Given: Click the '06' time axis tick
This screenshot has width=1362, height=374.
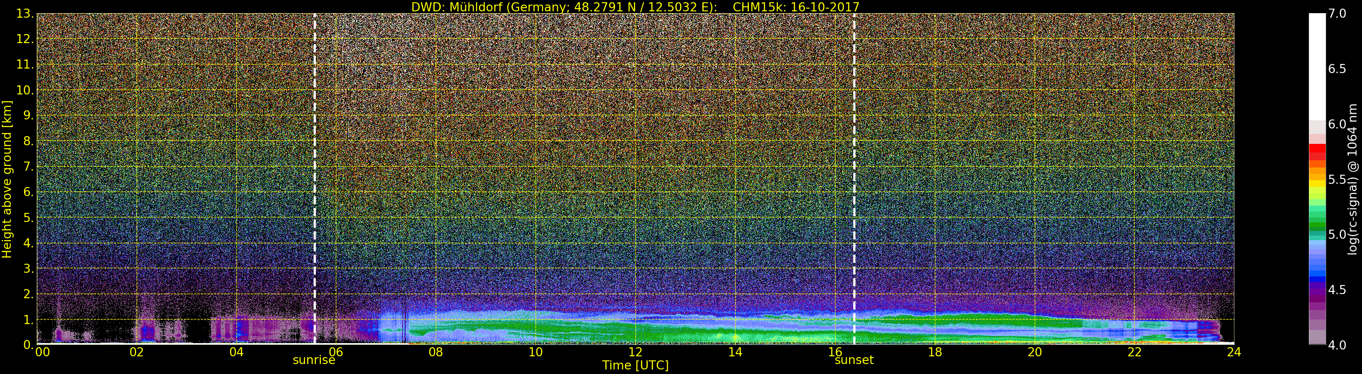Looking at the screenshot, I should [336, 352].
